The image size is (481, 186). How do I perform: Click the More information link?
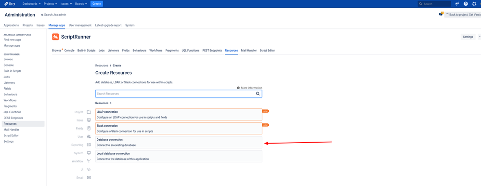point(251,88)
